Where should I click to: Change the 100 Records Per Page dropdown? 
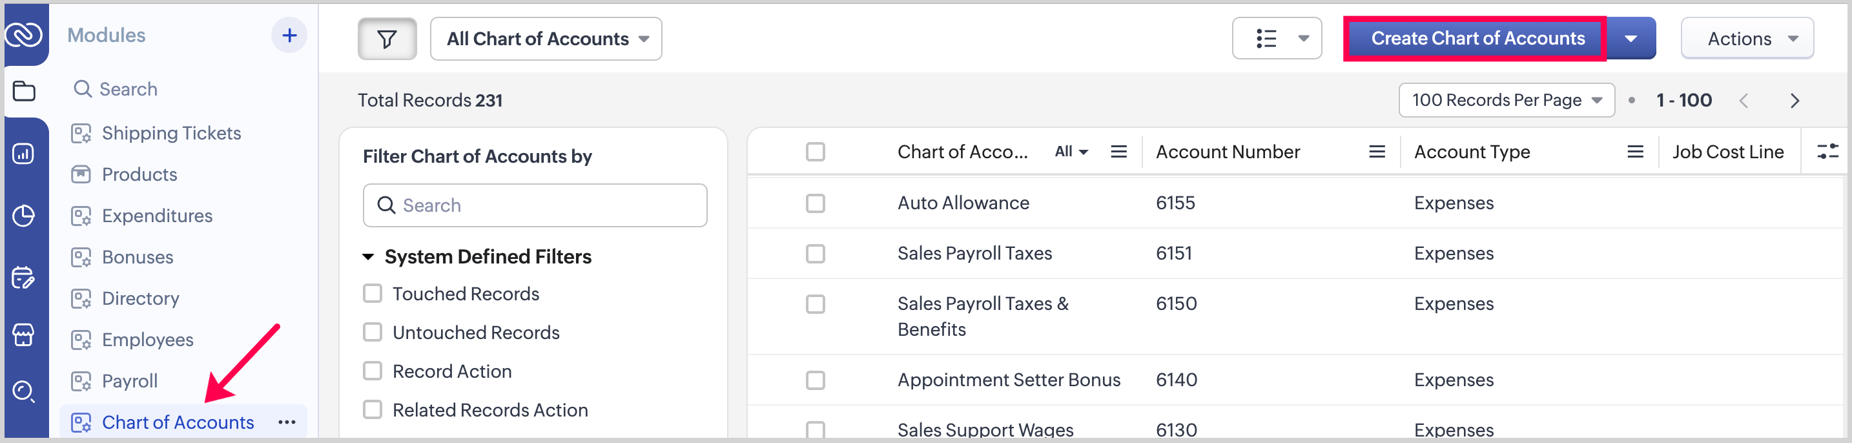[x=1505, y=100]
